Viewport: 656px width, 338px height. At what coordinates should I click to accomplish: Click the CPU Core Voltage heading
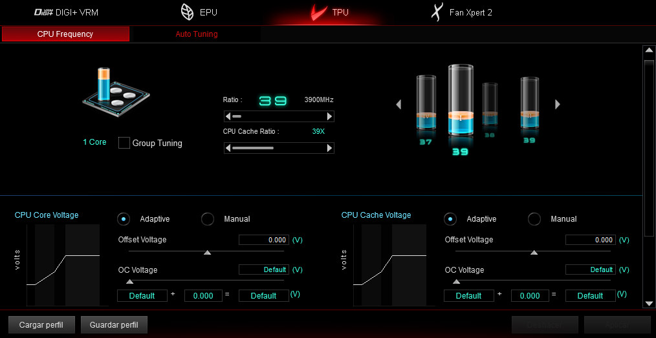[x=47, y=215]
